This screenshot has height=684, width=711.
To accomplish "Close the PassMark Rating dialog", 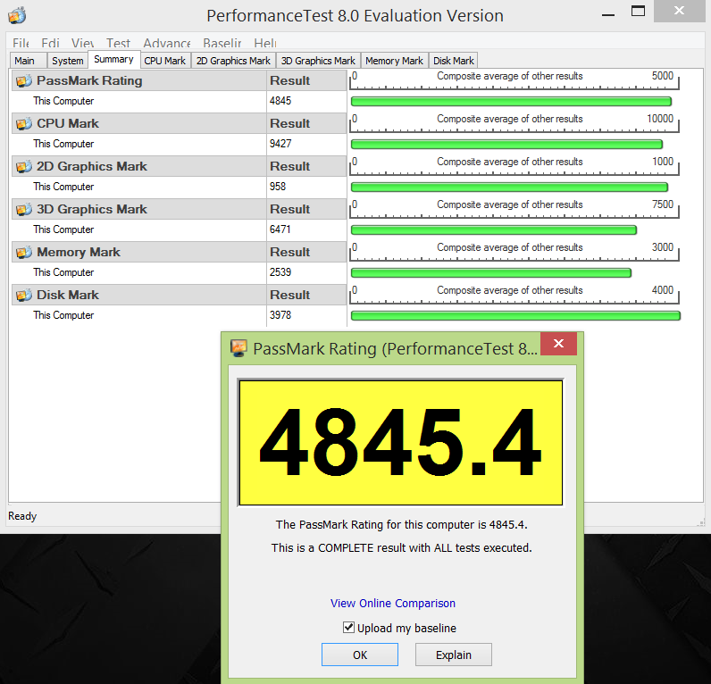I will click(x=558, y=344).
